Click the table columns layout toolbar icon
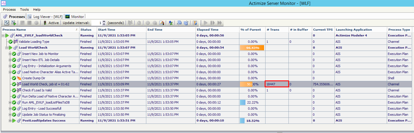Image resolution: width=414 pixels, height=133 pixels. pos(195,23)
